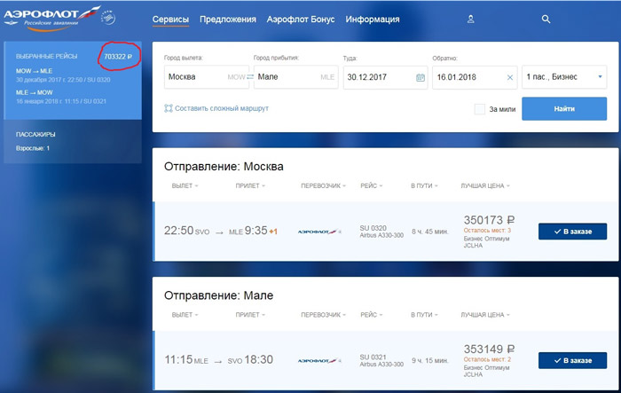Click the Выбранные рейсы heading
The height and width of the screenshot is (393, 621).
[47, 56]
